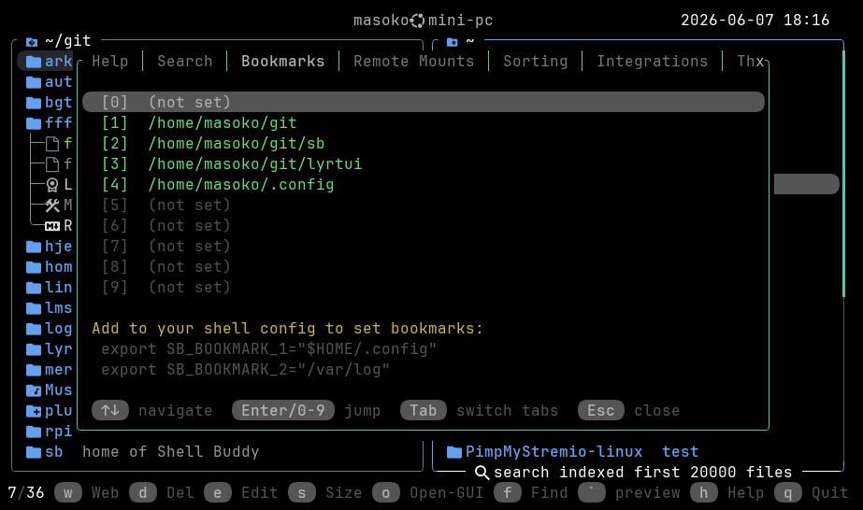Click the license certificate file icon

[52, 185]
